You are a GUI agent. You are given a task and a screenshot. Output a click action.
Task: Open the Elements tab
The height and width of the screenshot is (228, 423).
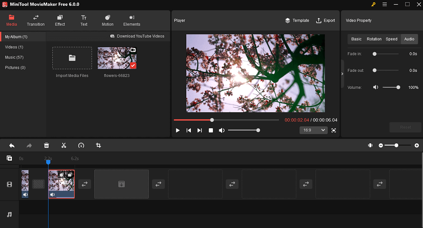pyautogui.click(x=132, y=21)
